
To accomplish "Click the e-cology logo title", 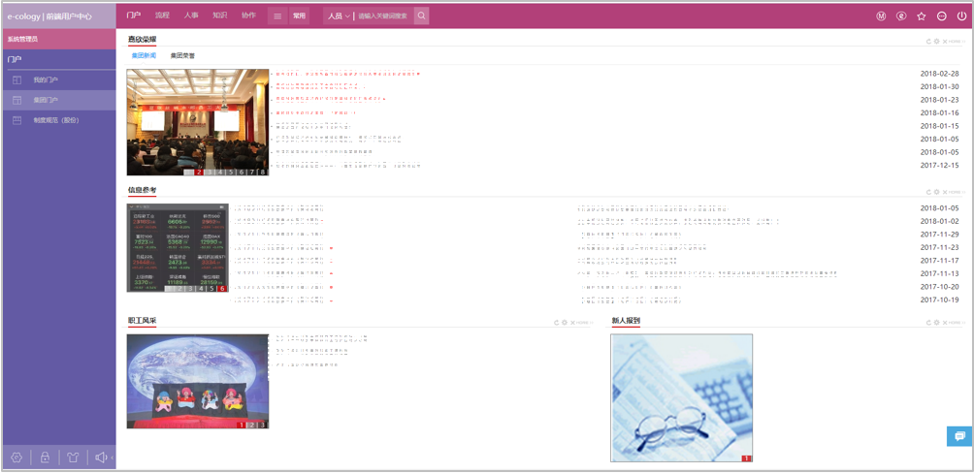I will (x=49, y=16).
